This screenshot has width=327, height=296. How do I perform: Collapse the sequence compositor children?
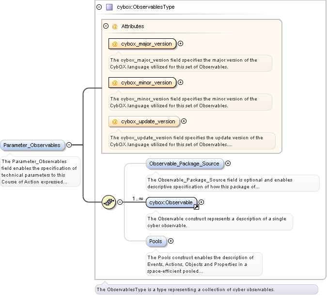coord(120,202)
